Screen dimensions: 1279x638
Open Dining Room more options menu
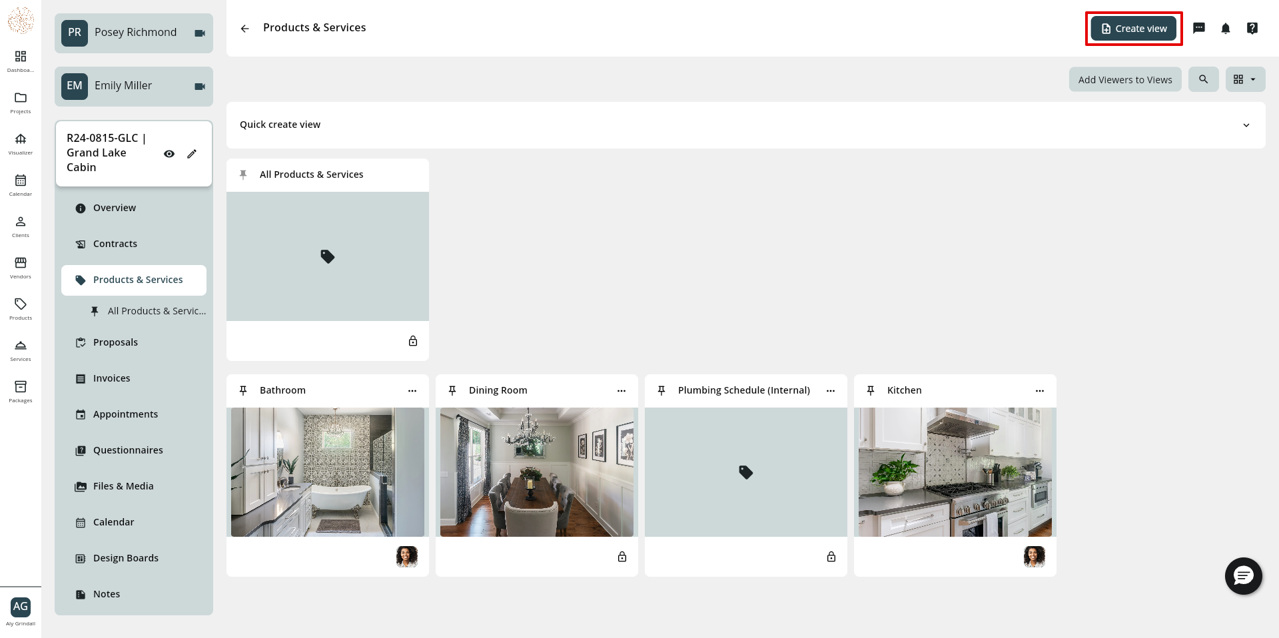[x=622, y=391]
